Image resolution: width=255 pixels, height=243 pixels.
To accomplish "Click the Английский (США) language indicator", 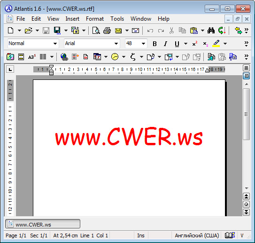I will [197, 235].
